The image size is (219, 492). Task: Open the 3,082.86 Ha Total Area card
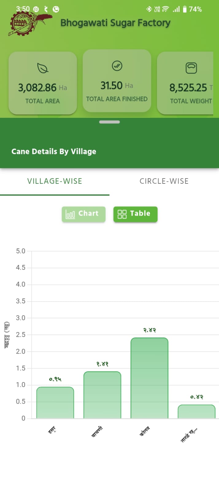[x=43, y=83]
